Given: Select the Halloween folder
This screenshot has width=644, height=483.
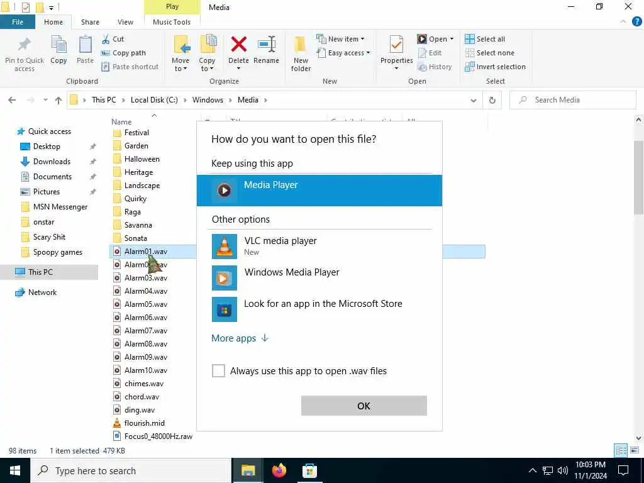Looking at the screenshot, I should 142,159.
